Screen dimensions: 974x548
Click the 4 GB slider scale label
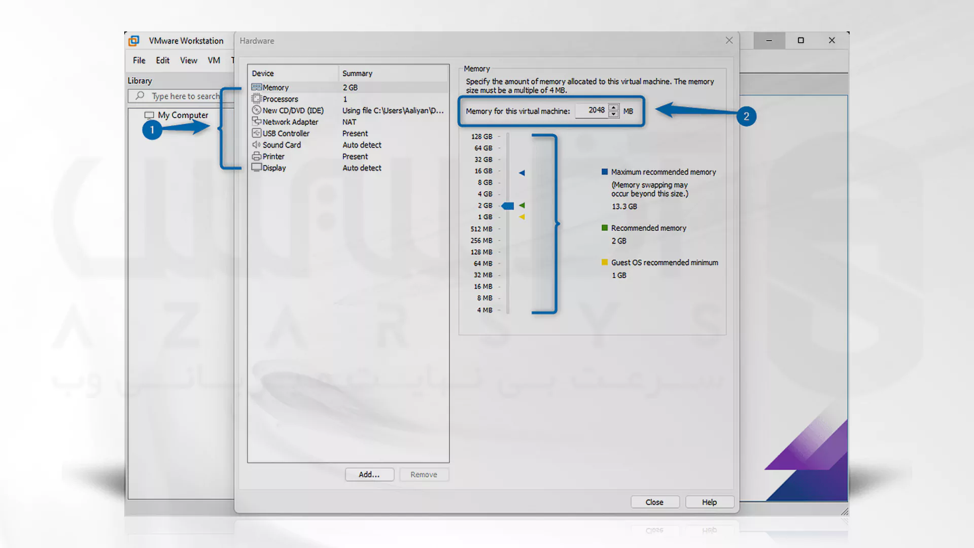click(485, 194)
